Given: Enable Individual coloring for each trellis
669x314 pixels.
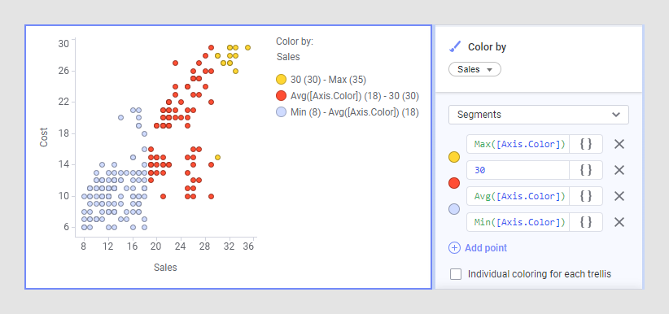Looking at the screenshot, I should 456,274.
